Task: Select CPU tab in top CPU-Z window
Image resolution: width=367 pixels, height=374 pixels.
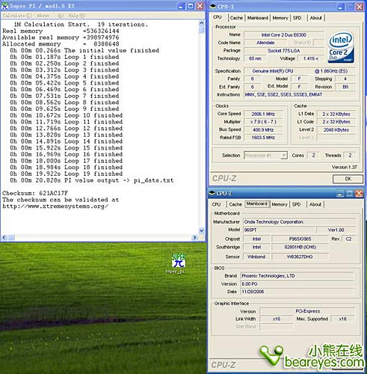Action: 218,17
